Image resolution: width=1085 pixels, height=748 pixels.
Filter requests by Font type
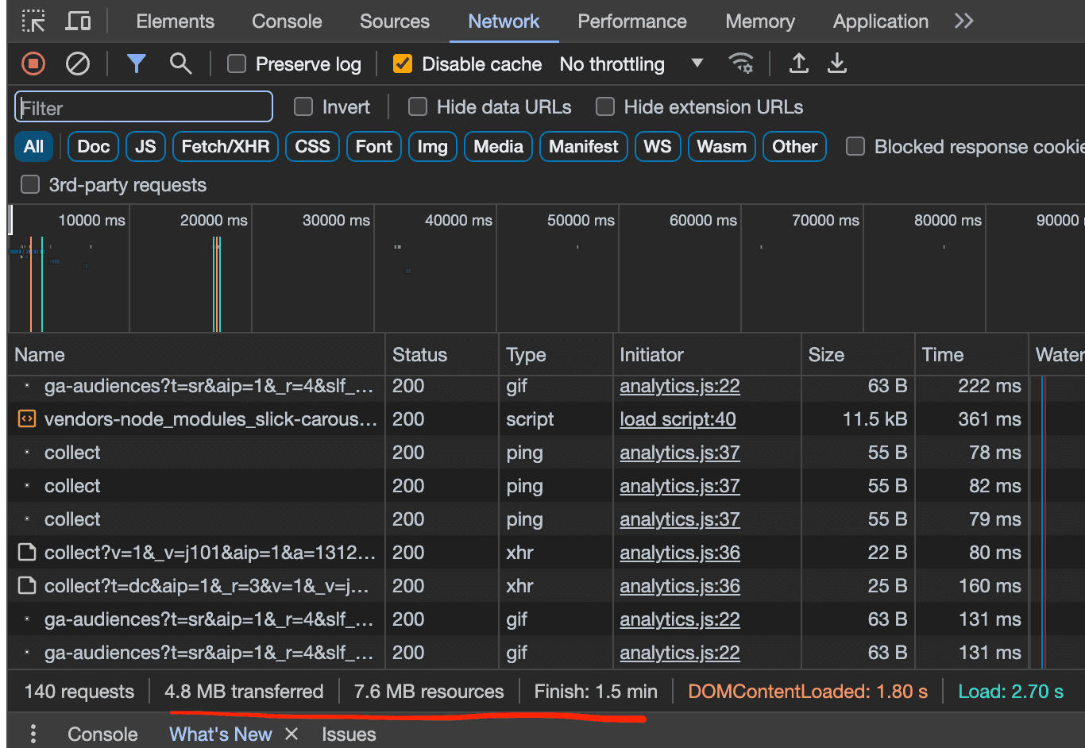(x=374, y=146)
